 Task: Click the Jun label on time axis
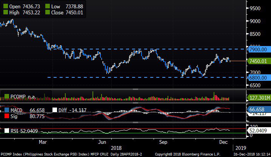tap(102, 142)
